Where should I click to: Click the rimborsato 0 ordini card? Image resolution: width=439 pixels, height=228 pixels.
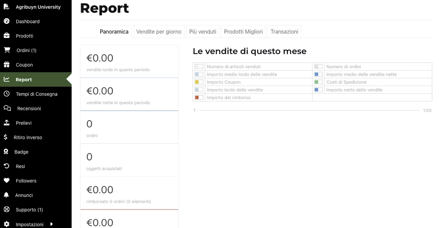point(129,193)
